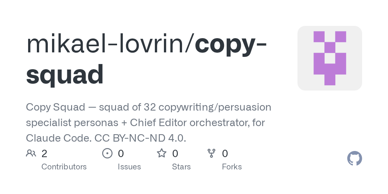Select the Contributors label
Viewport: 388px width, 194px height.
point(64,167)
